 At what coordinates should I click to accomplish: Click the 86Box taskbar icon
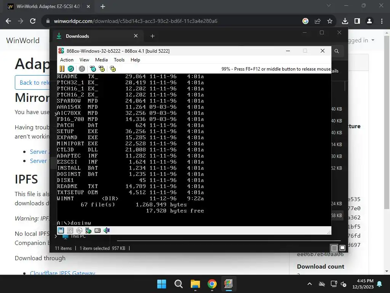click(x=229, y=284)
